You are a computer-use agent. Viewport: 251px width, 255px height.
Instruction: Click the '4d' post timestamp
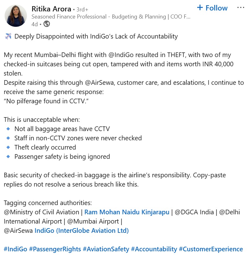[35, 24]
